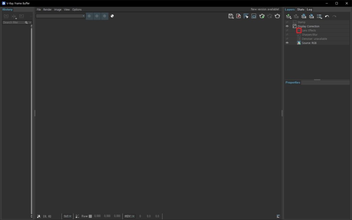Screen dimensions: 352x220
Task: Start interactive render with teapot play icon
Action: click(x=262, y=16)
